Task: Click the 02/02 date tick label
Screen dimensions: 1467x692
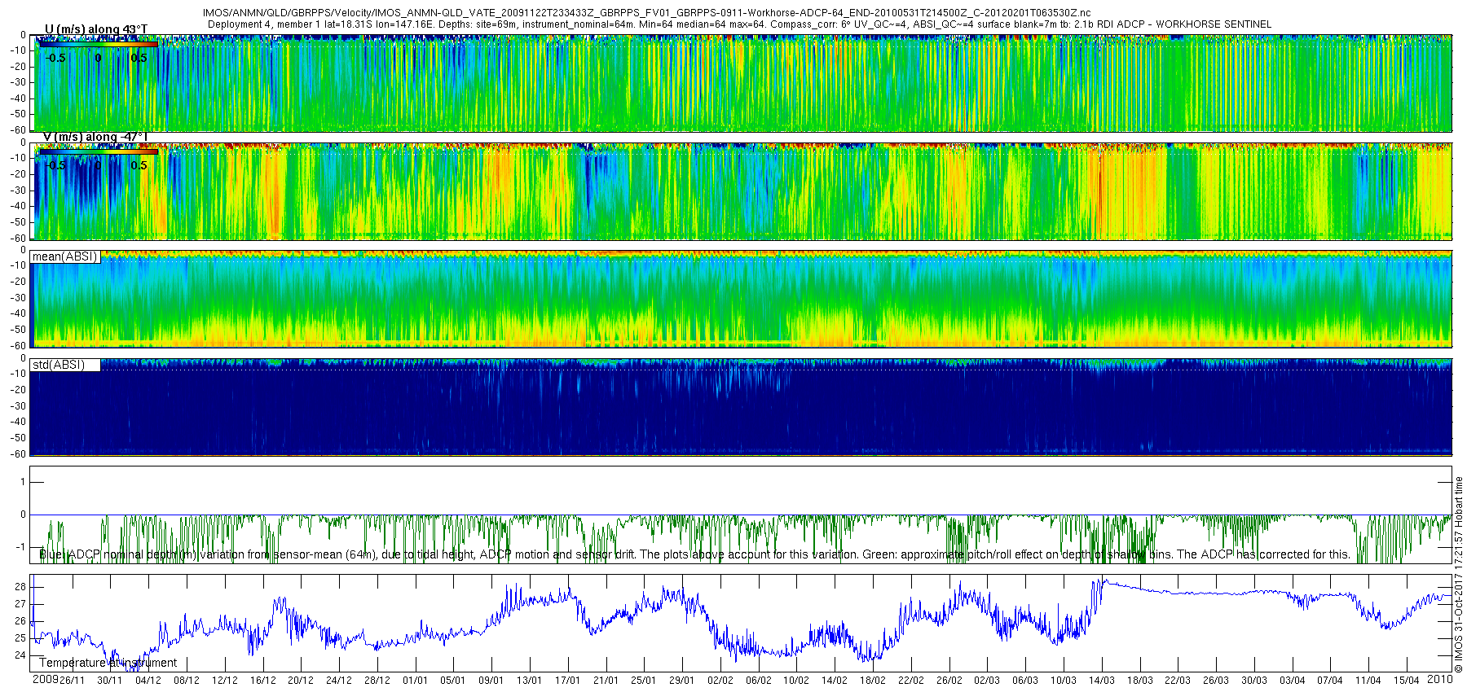Action: click(720, 681)
